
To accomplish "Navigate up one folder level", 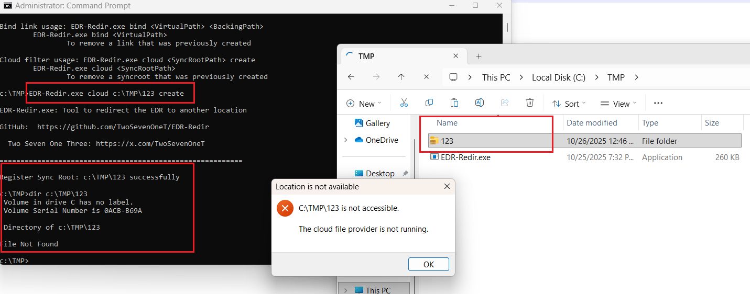I will (x=401, y=77).
